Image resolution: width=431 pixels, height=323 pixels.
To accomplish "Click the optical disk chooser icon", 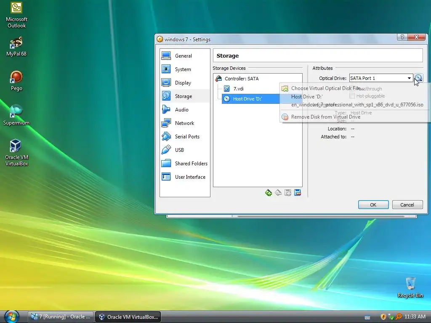I will (x=418, y=78).
